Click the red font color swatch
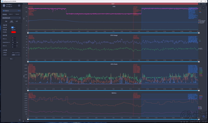 point(13,32)
